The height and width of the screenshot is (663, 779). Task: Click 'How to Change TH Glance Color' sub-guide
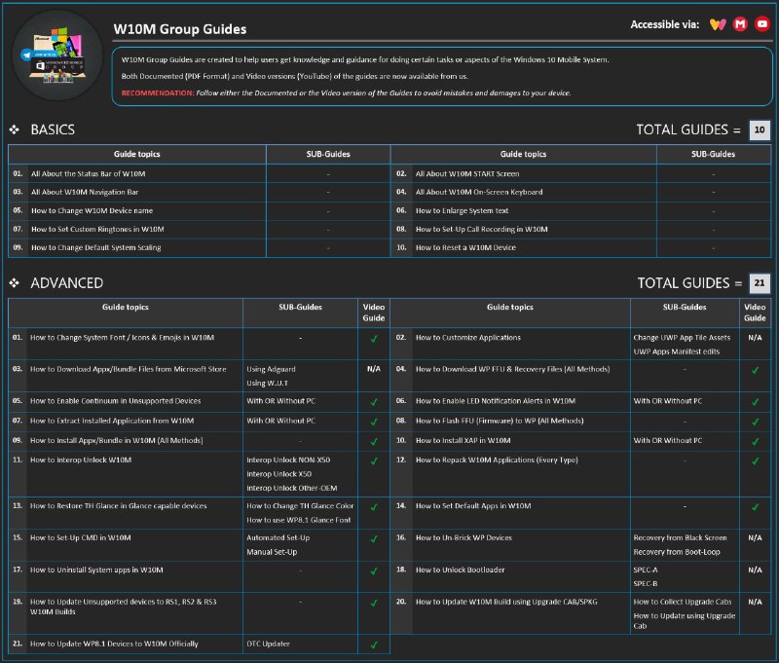point(300,506)
